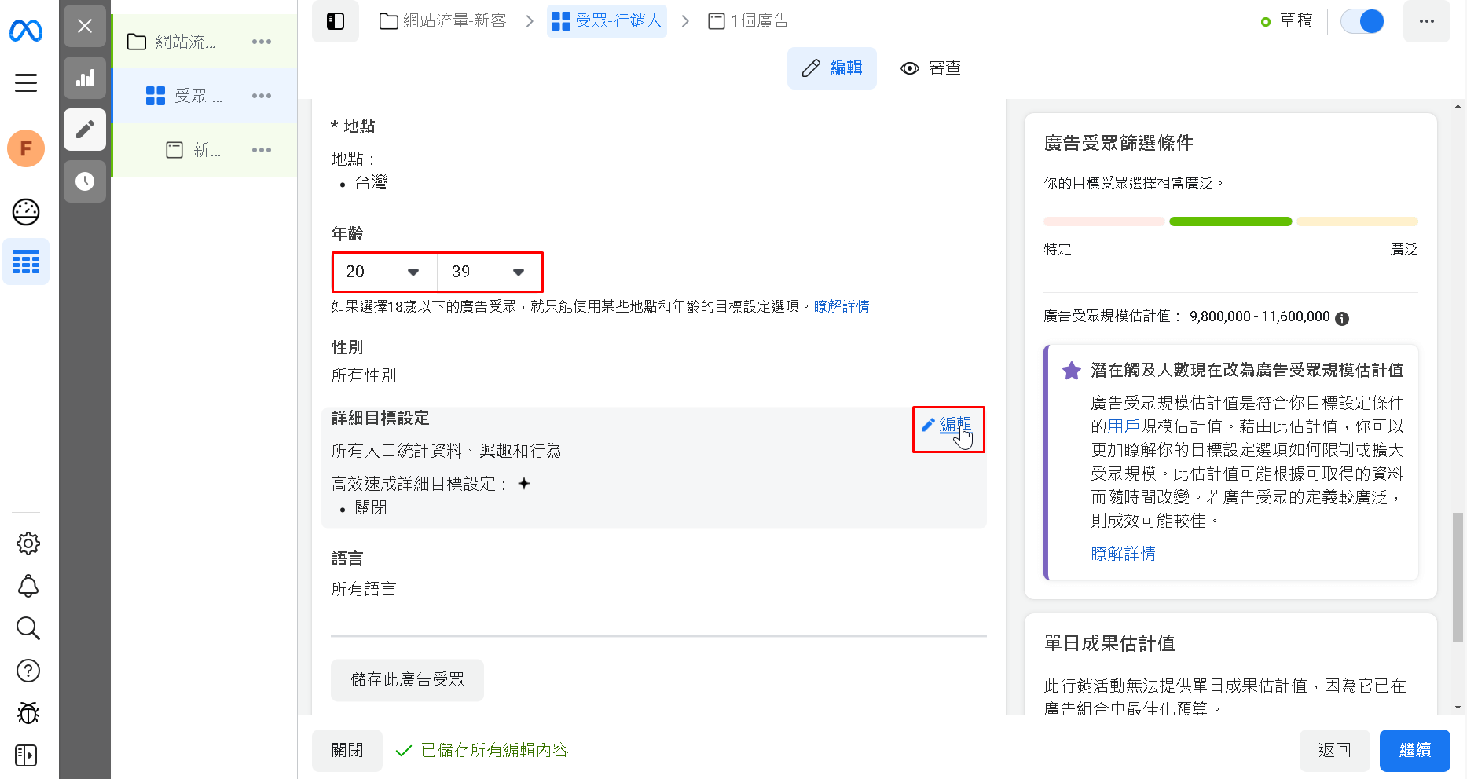
Task: Open notifications bell icon
Action: click(x=28, y=586)
